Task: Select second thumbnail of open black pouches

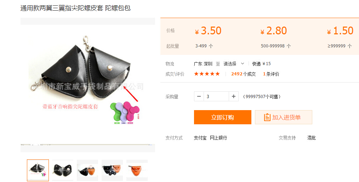Action: tap(63, 170)
